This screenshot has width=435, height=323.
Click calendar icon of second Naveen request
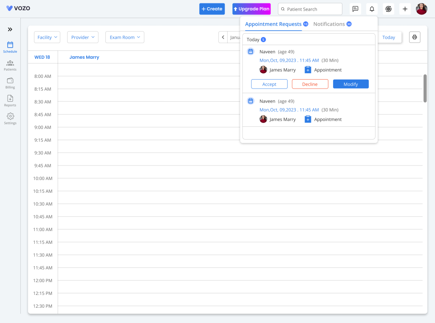tap(251, 101)
